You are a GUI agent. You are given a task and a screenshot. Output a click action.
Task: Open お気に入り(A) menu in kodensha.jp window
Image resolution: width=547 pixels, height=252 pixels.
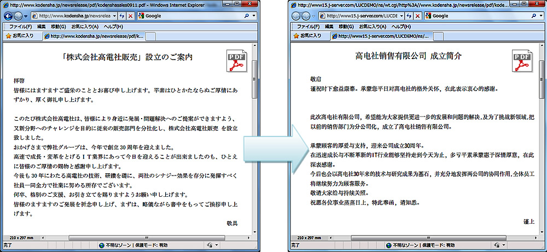click(x=85, y=26)
